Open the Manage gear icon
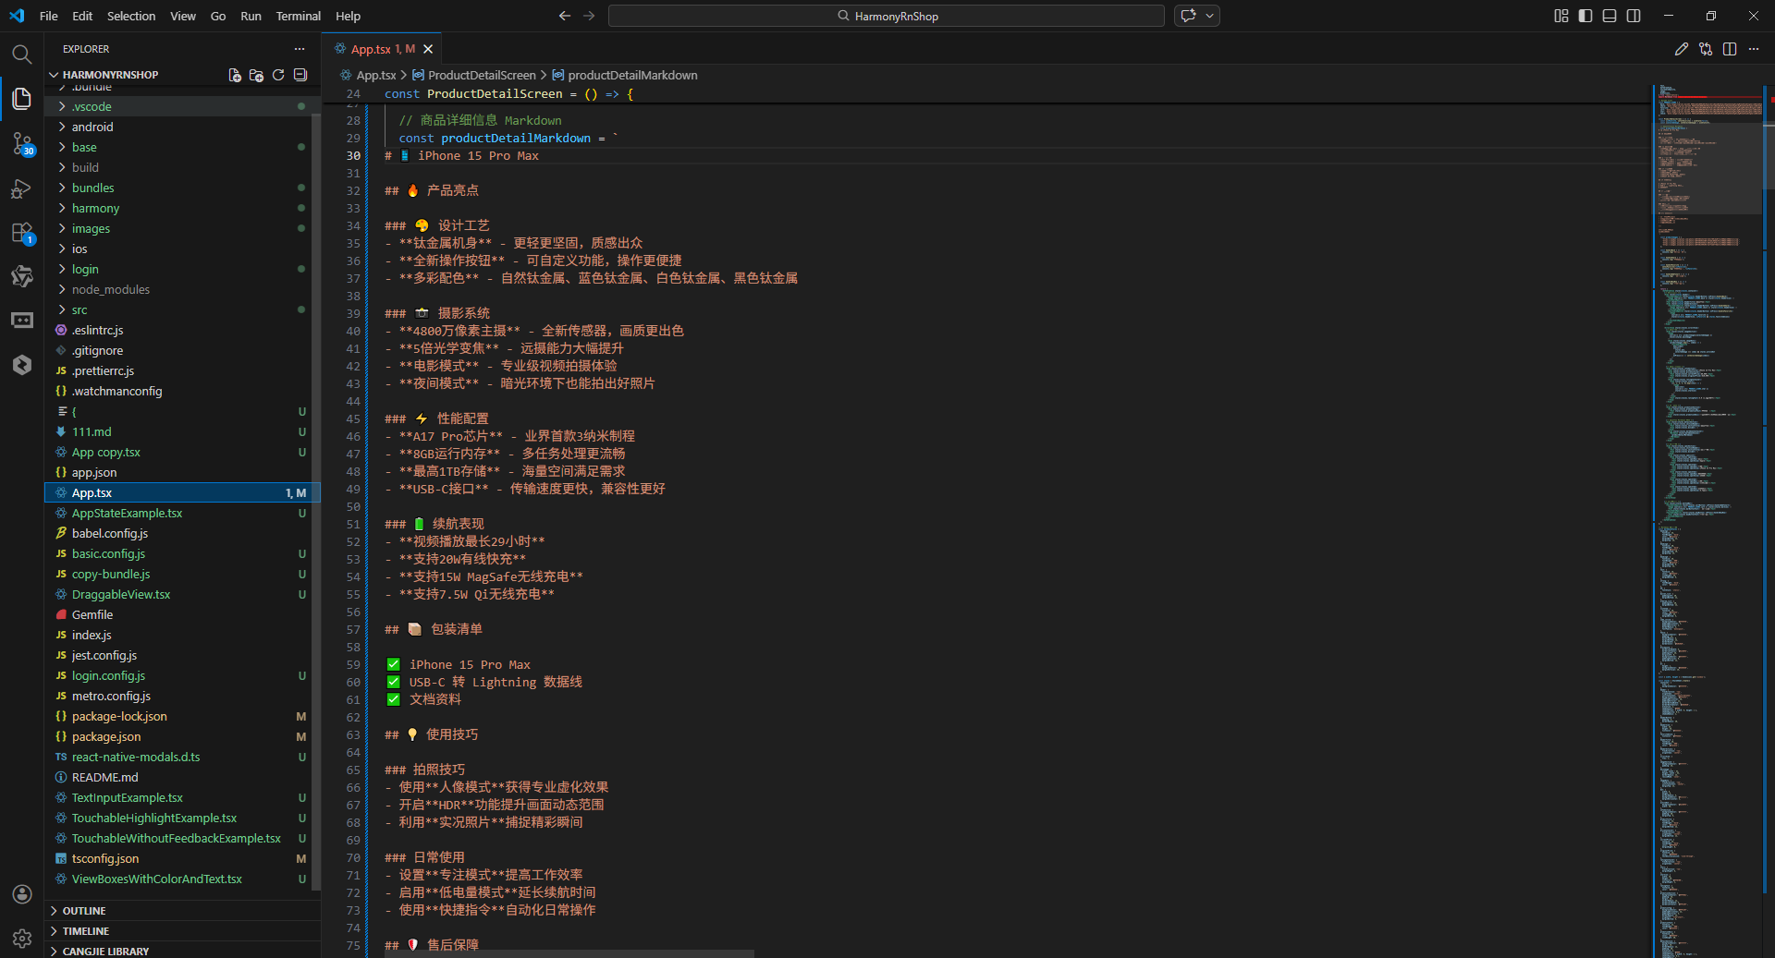 point(22,939)
